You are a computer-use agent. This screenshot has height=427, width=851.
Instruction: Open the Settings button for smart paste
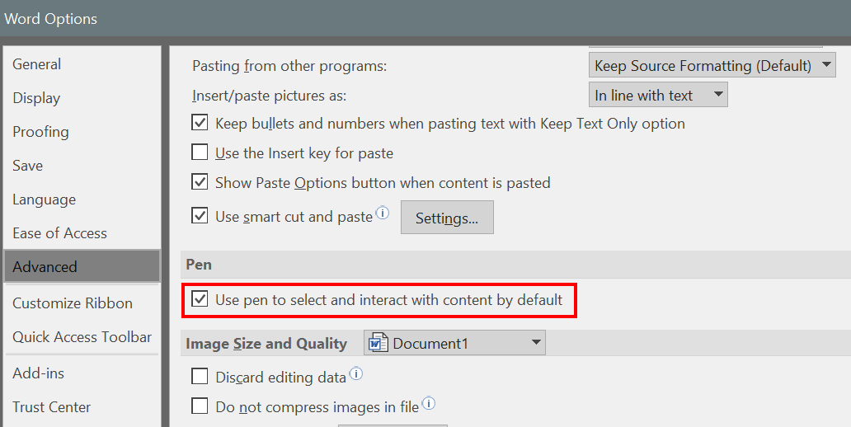click(x=447, y=218)
